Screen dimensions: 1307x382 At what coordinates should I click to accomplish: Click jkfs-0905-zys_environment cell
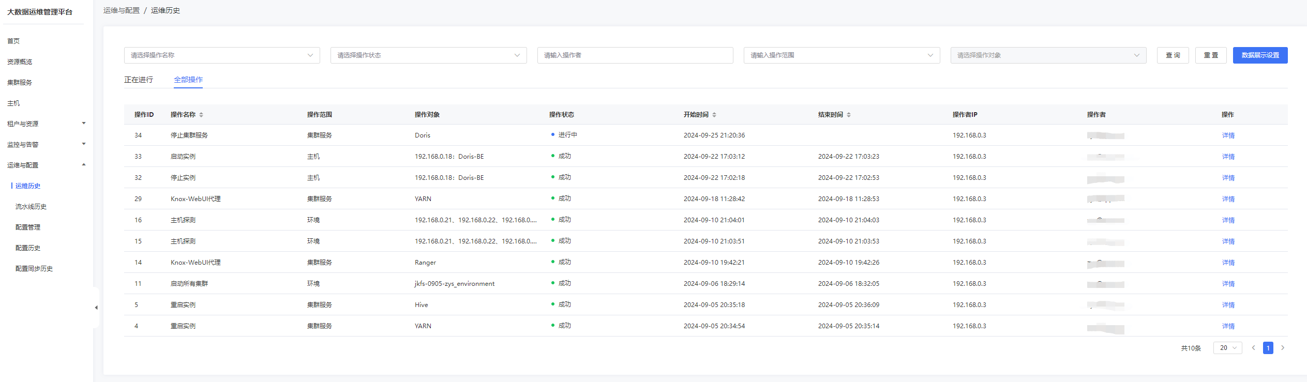(455, 284)
